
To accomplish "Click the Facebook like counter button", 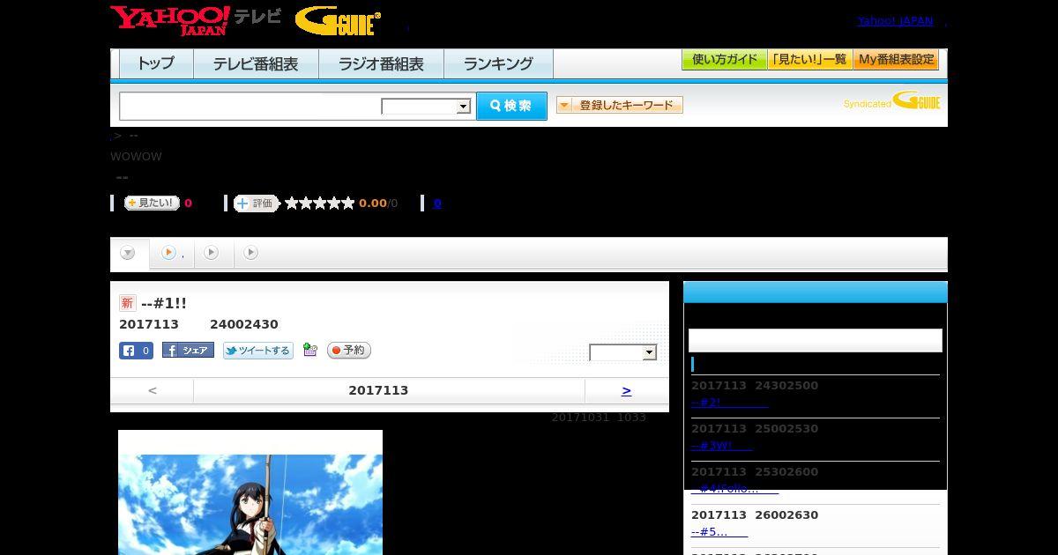I will click(x=136, y=351).
